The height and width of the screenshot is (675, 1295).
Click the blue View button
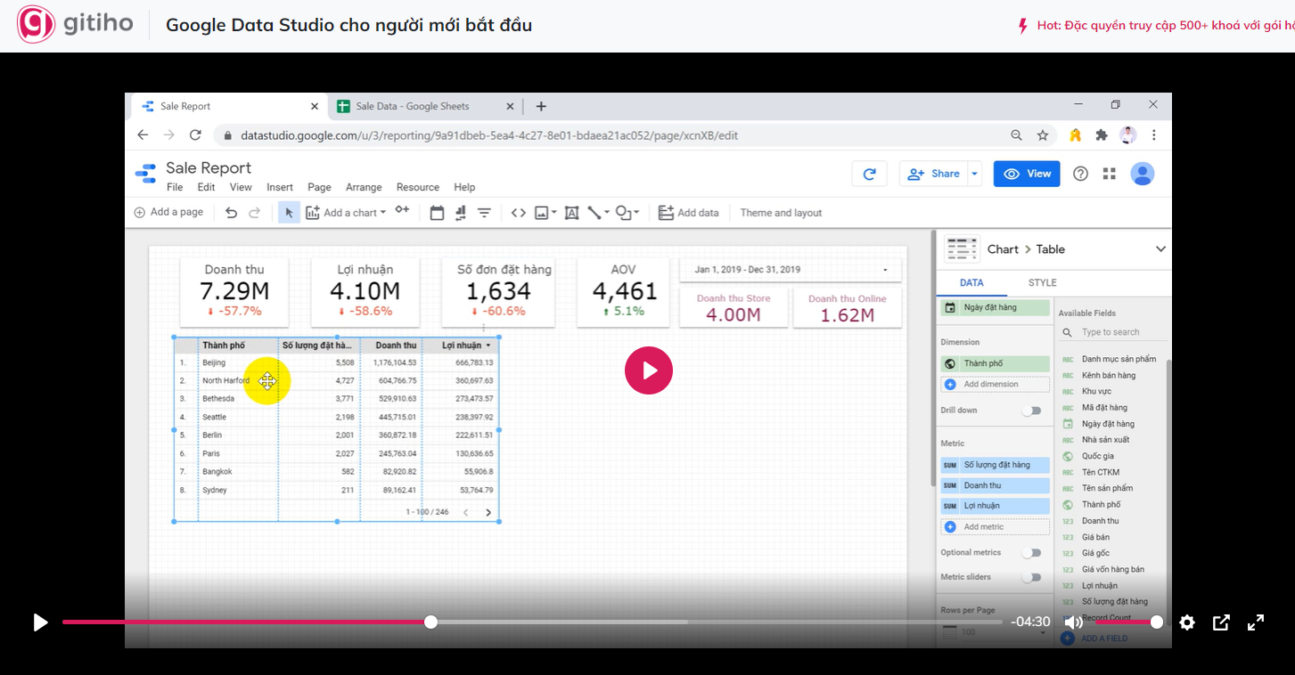[x=1027, y=174]
